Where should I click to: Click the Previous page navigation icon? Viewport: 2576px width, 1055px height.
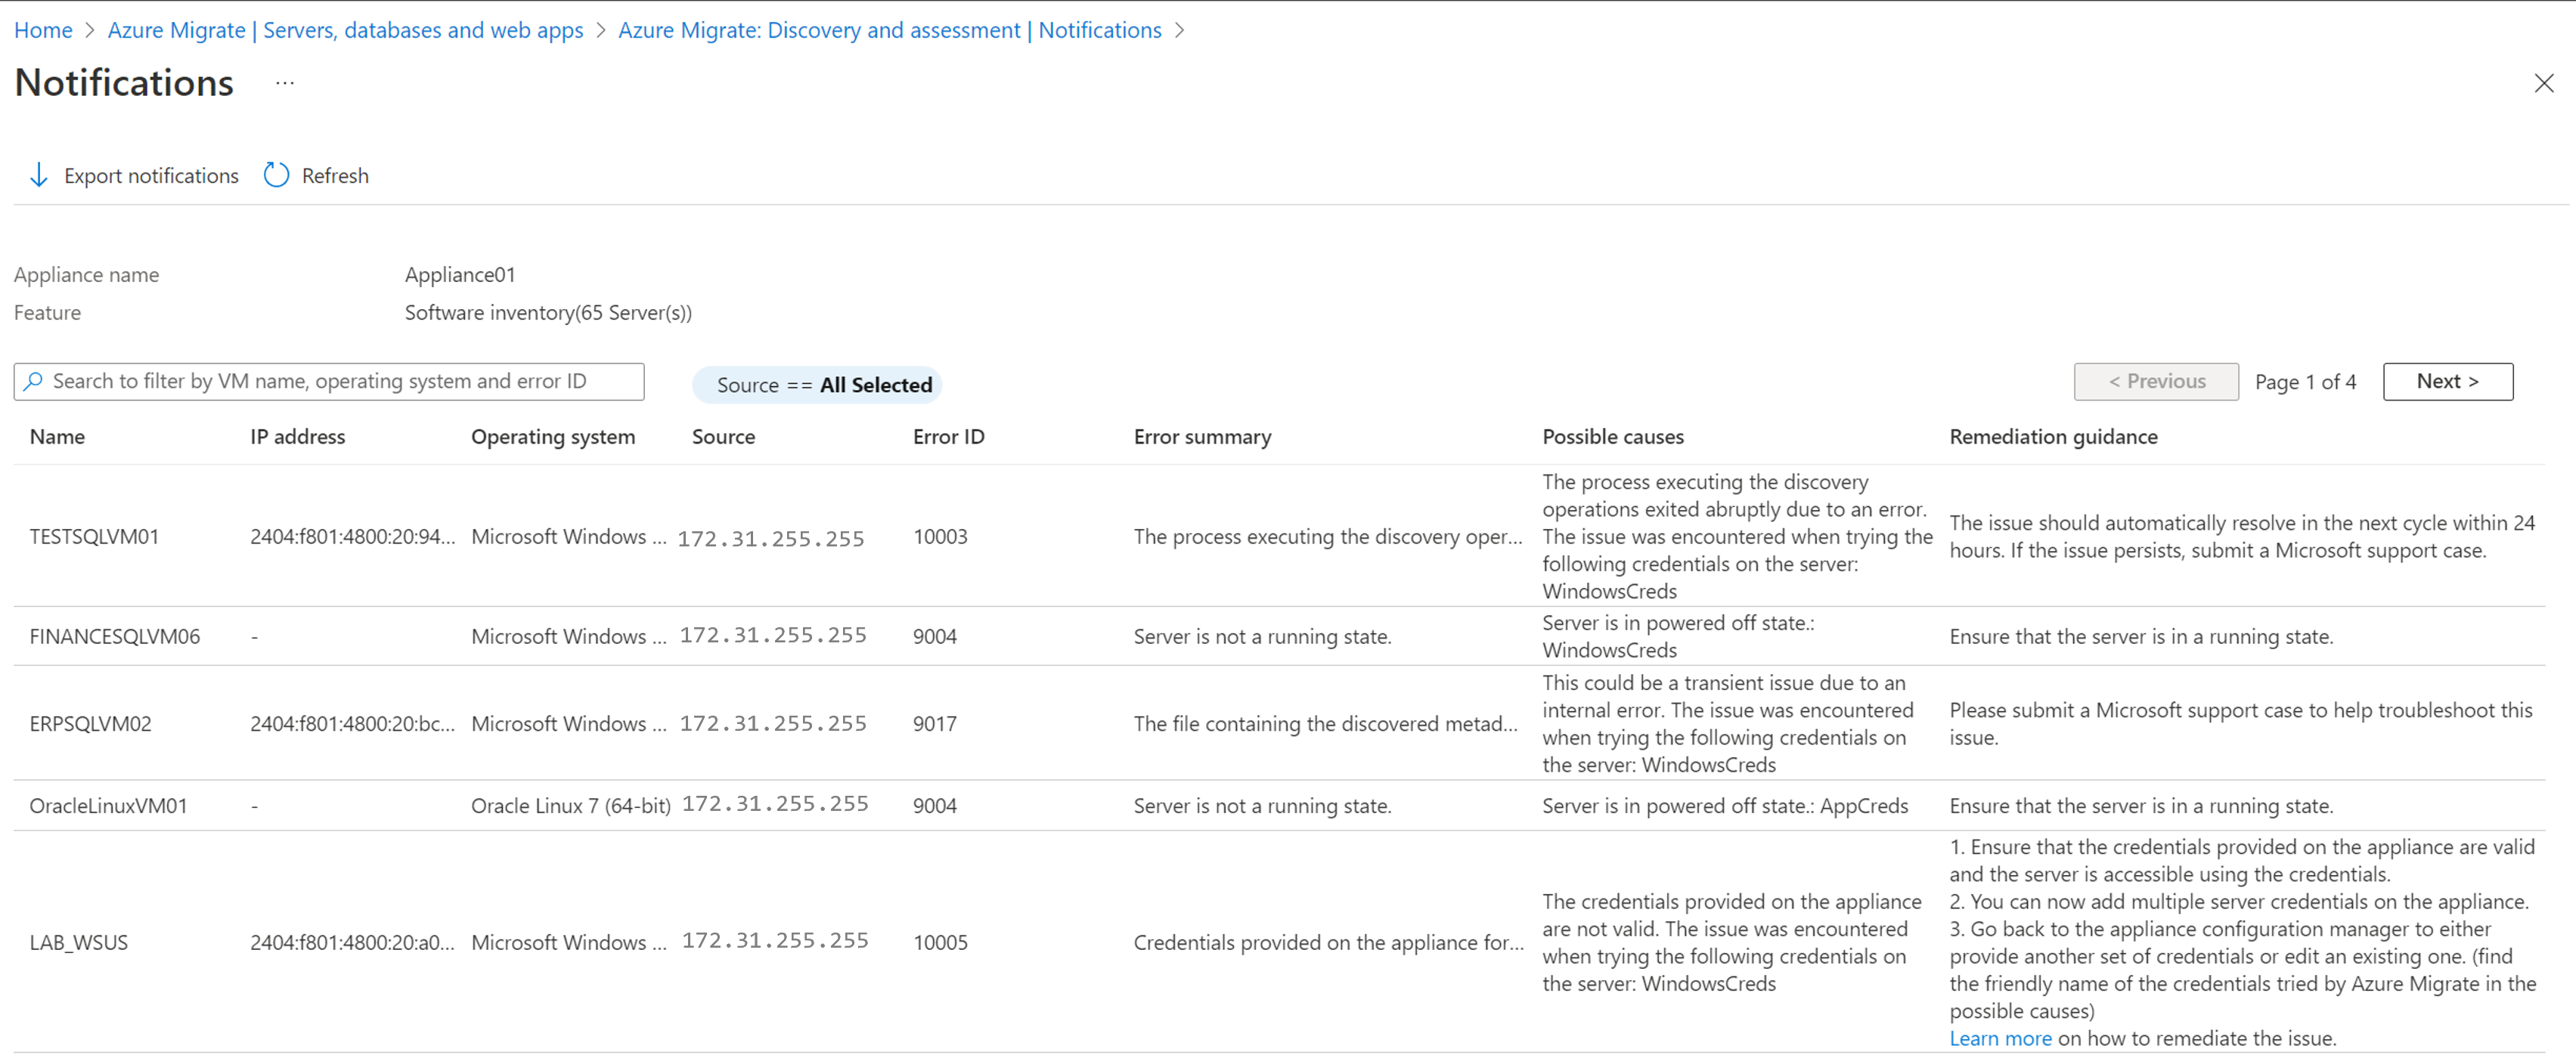[x=2154, y=379]
